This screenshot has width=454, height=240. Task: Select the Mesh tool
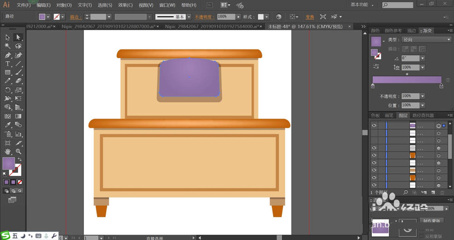(8, 116)
